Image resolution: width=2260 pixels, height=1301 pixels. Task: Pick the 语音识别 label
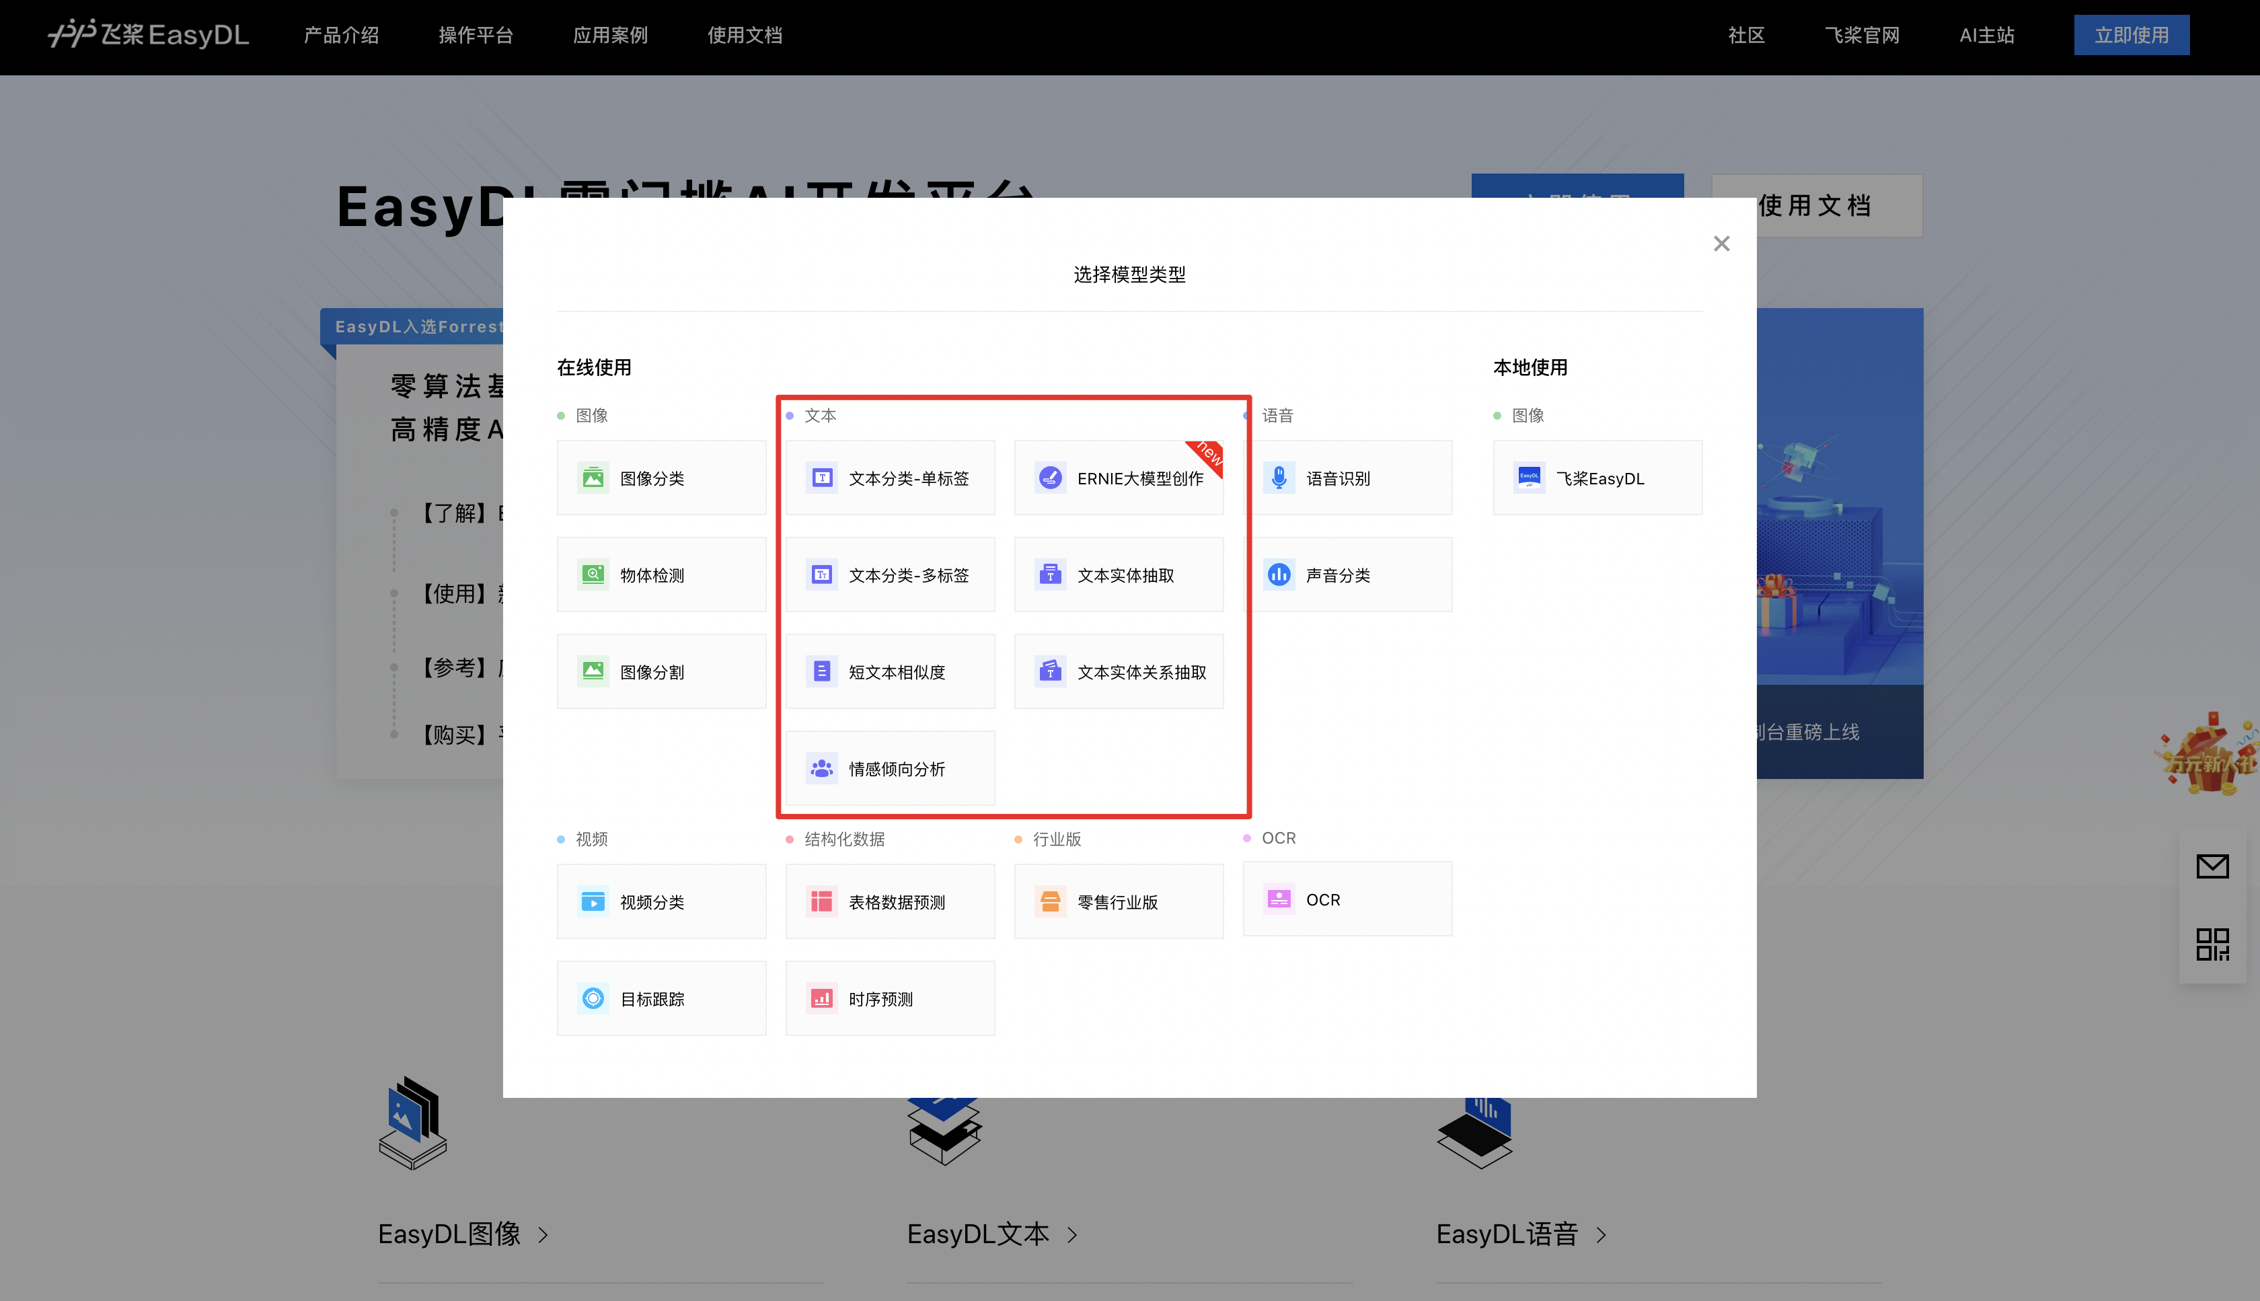[x=1338, y=479]
